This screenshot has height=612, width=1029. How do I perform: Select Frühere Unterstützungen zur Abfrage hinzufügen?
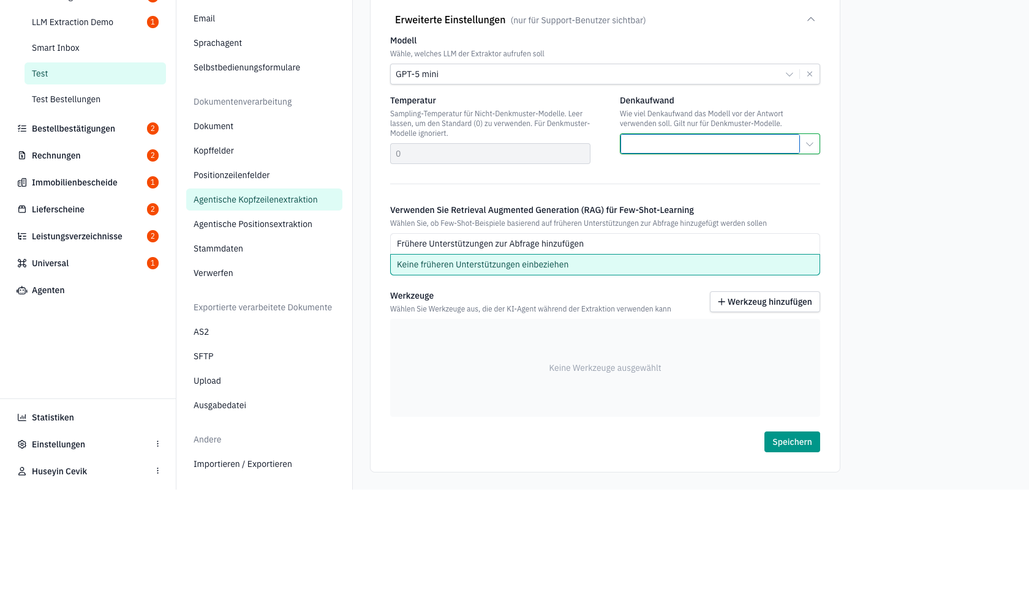(x=605, y=244)
